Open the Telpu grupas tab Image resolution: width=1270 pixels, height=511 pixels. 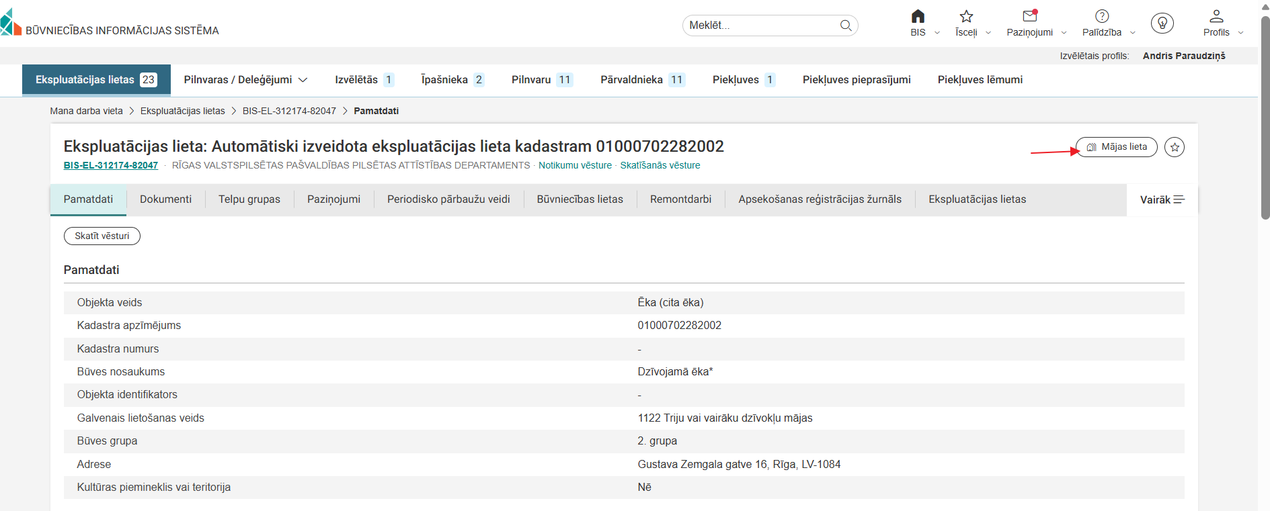[x=249, y=199]
